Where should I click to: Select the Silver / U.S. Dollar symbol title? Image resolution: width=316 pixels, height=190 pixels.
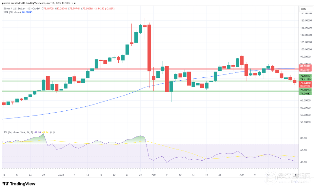(16, 9)
